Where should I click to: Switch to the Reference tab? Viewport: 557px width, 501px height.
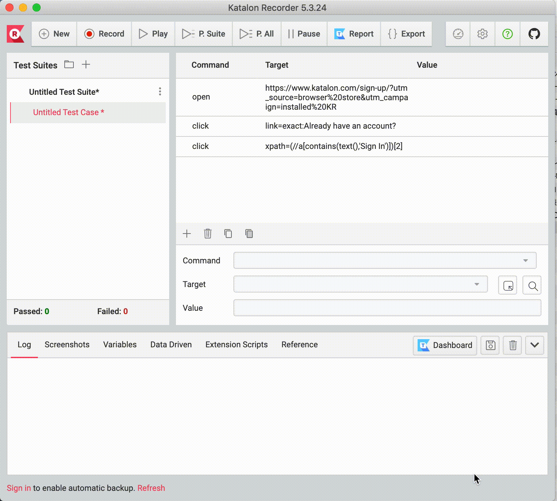[x=299, y=345]
